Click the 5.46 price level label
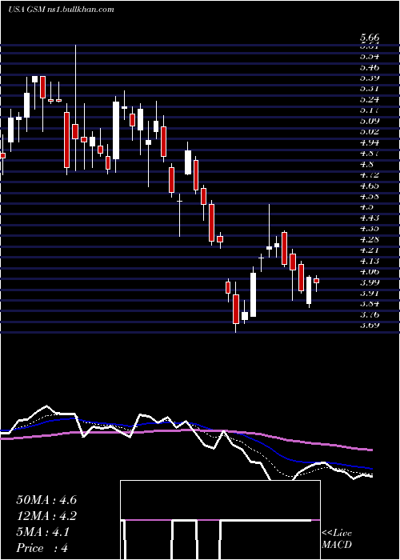 coord(370,67)
